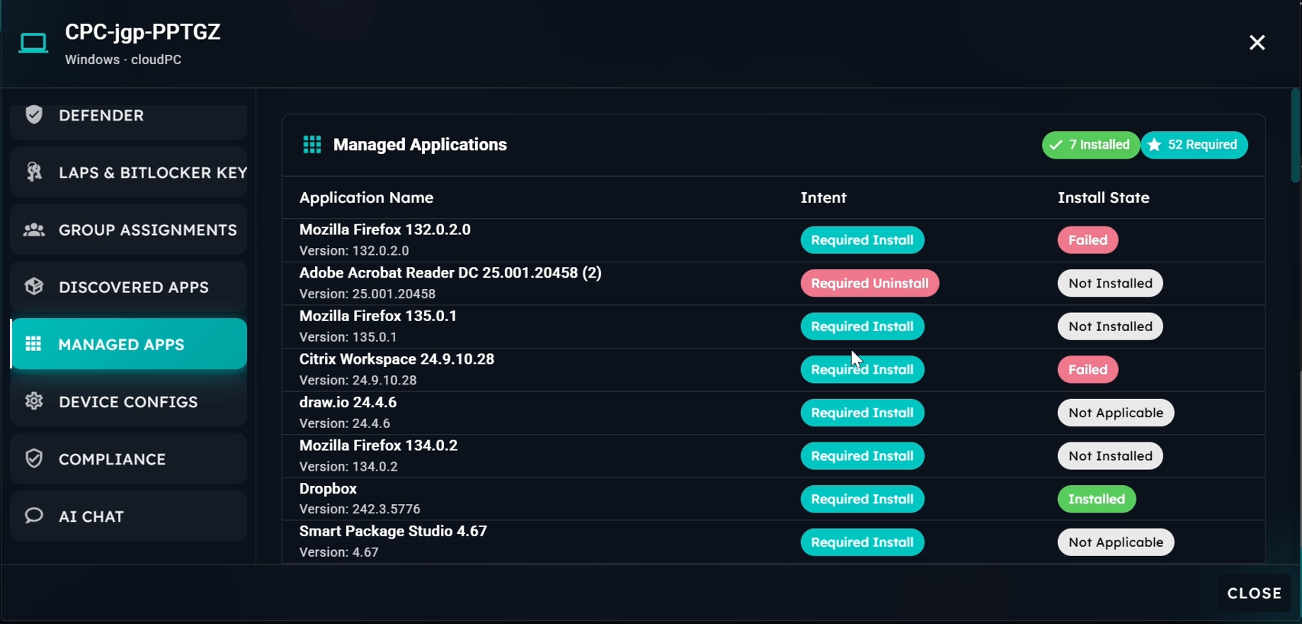
Task: Click the Discovered Apps cube icon
Action: 34,287
